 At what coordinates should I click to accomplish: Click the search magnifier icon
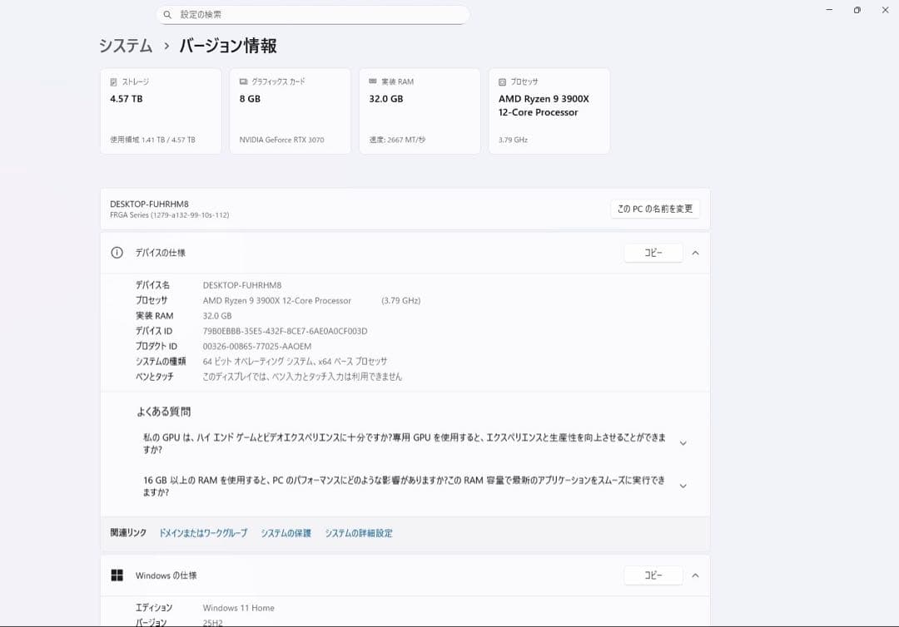pyautogui.click(x=169, y=14)
